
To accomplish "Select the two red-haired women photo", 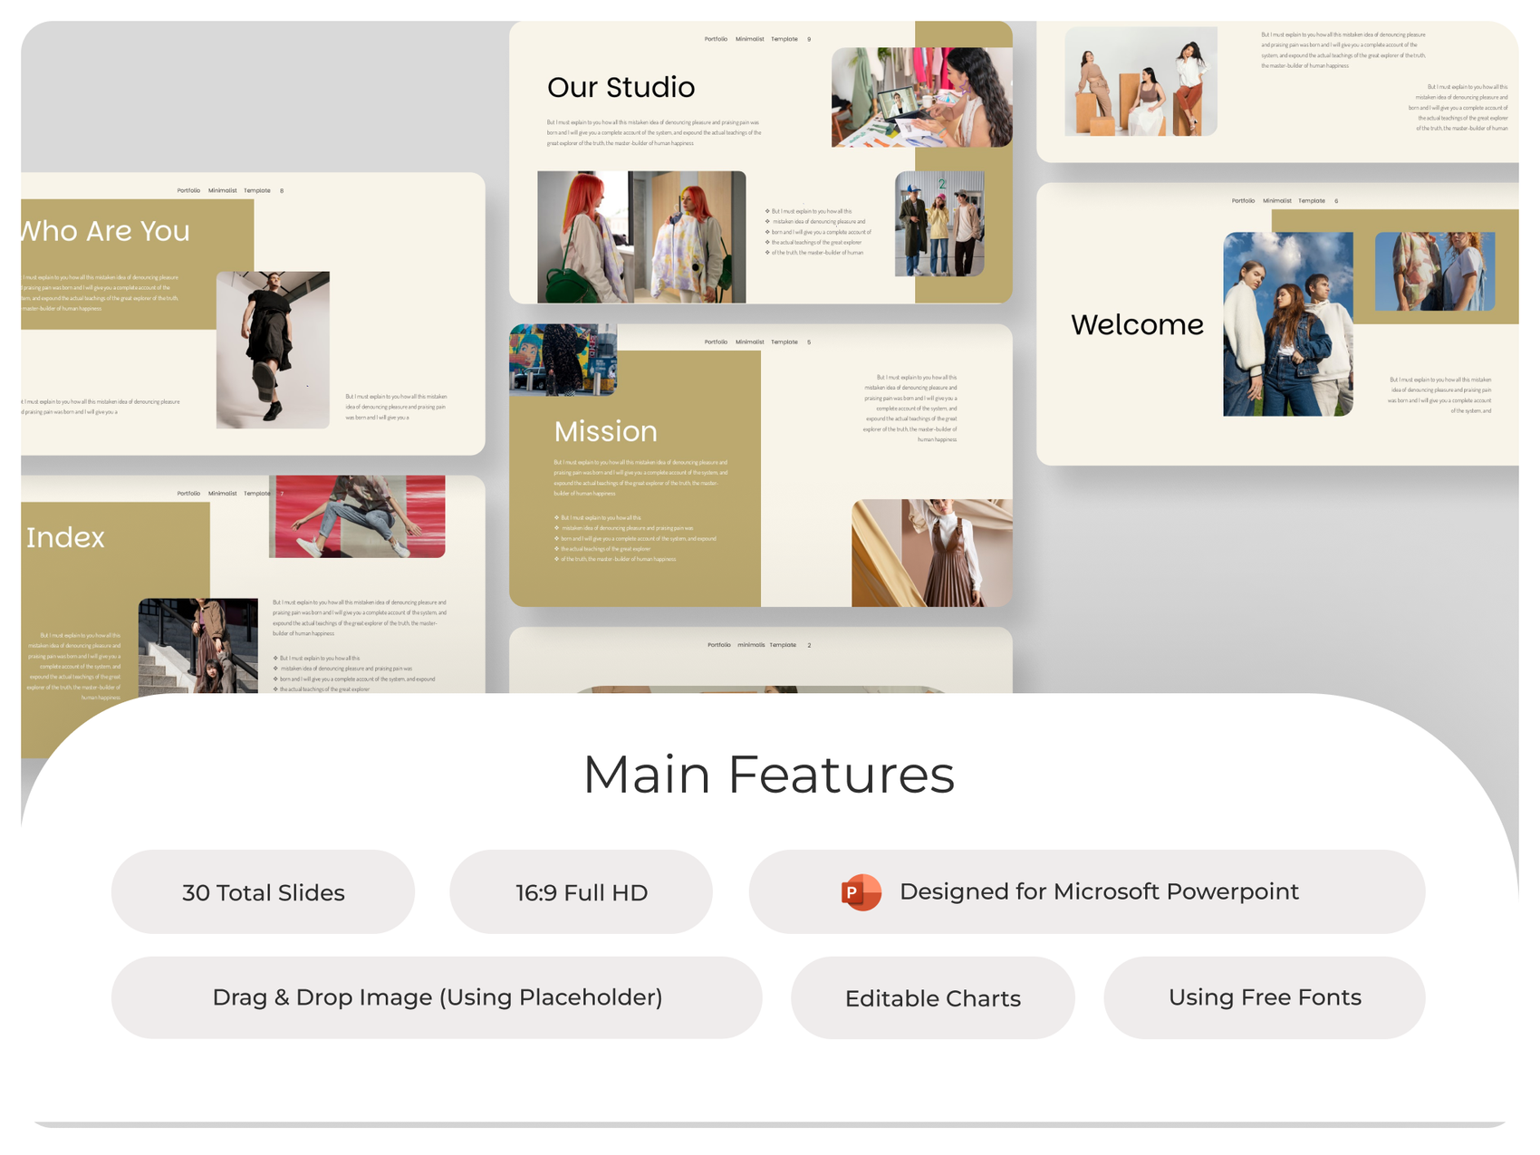I will point(641,237).
